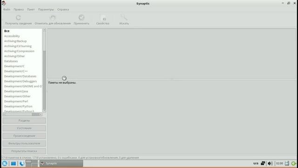
Task: Select the Development/Databases category
Action: (22, 76)
